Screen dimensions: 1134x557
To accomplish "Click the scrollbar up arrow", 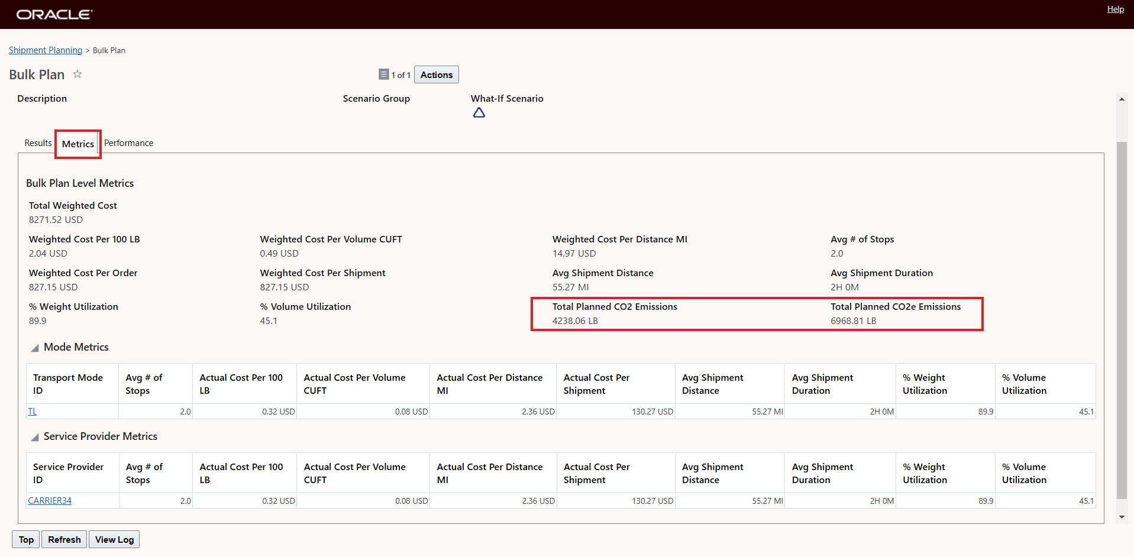I will [1122, 99].
